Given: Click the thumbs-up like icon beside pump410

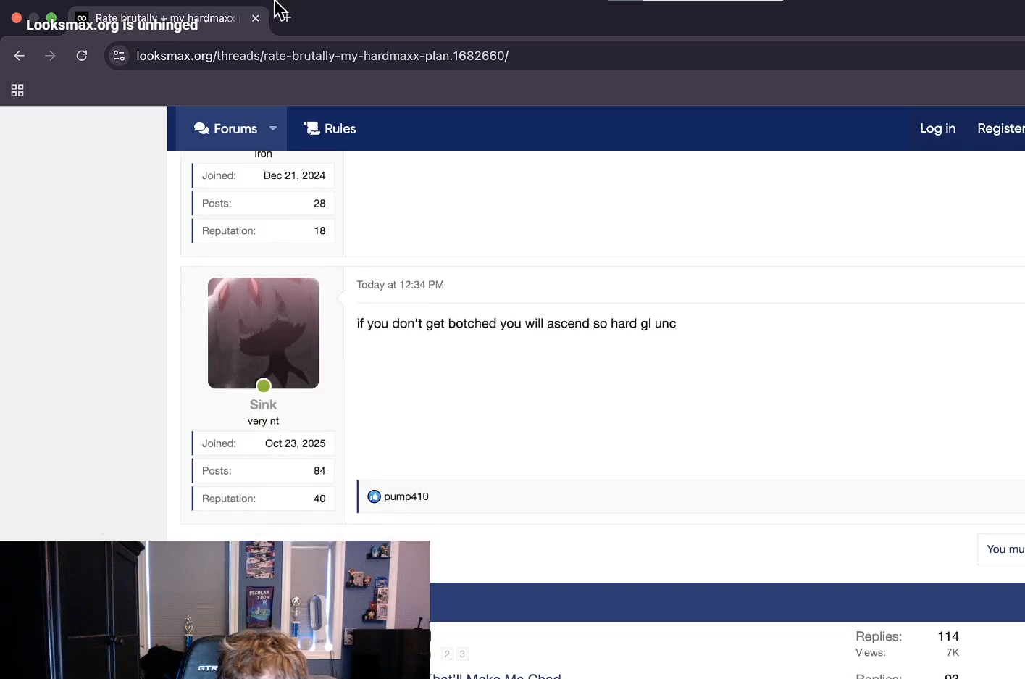Looking at the screenshot, I should click(374, 496).
